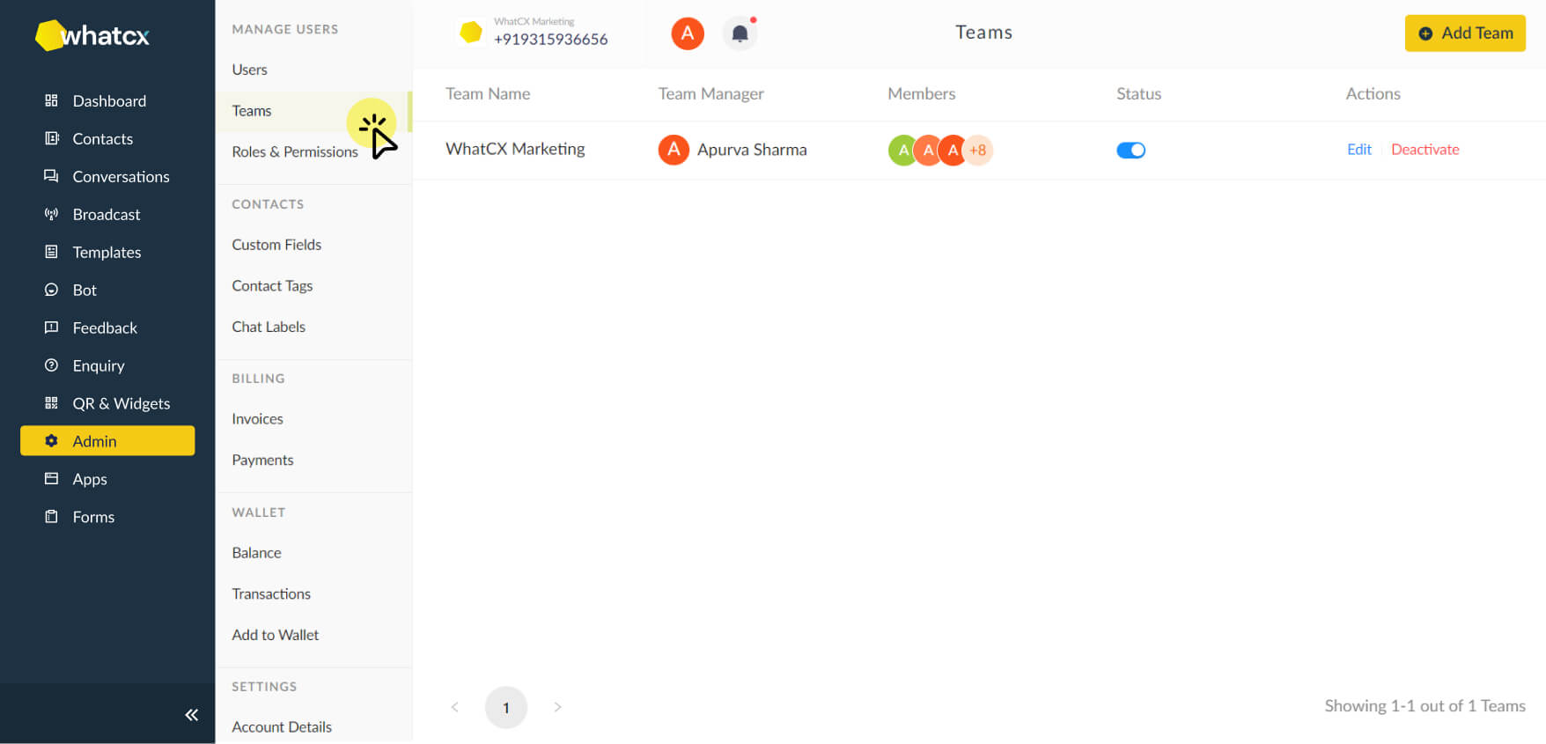This screenshot has height=744, width=1546.
Task: Click the orange user avatar in header
Action: click(688, 33)
